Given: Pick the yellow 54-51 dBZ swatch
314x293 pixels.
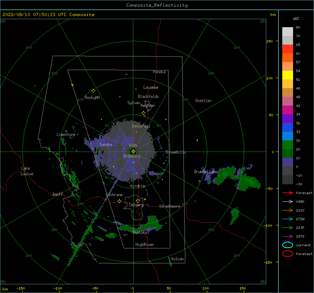Looking at the screenshot, I should point(287,75).
